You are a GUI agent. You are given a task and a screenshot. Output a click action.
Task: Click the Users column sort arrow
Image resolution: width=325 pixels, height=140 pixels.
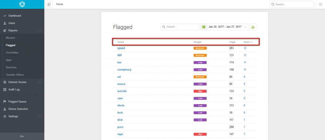tap(252, 42)
